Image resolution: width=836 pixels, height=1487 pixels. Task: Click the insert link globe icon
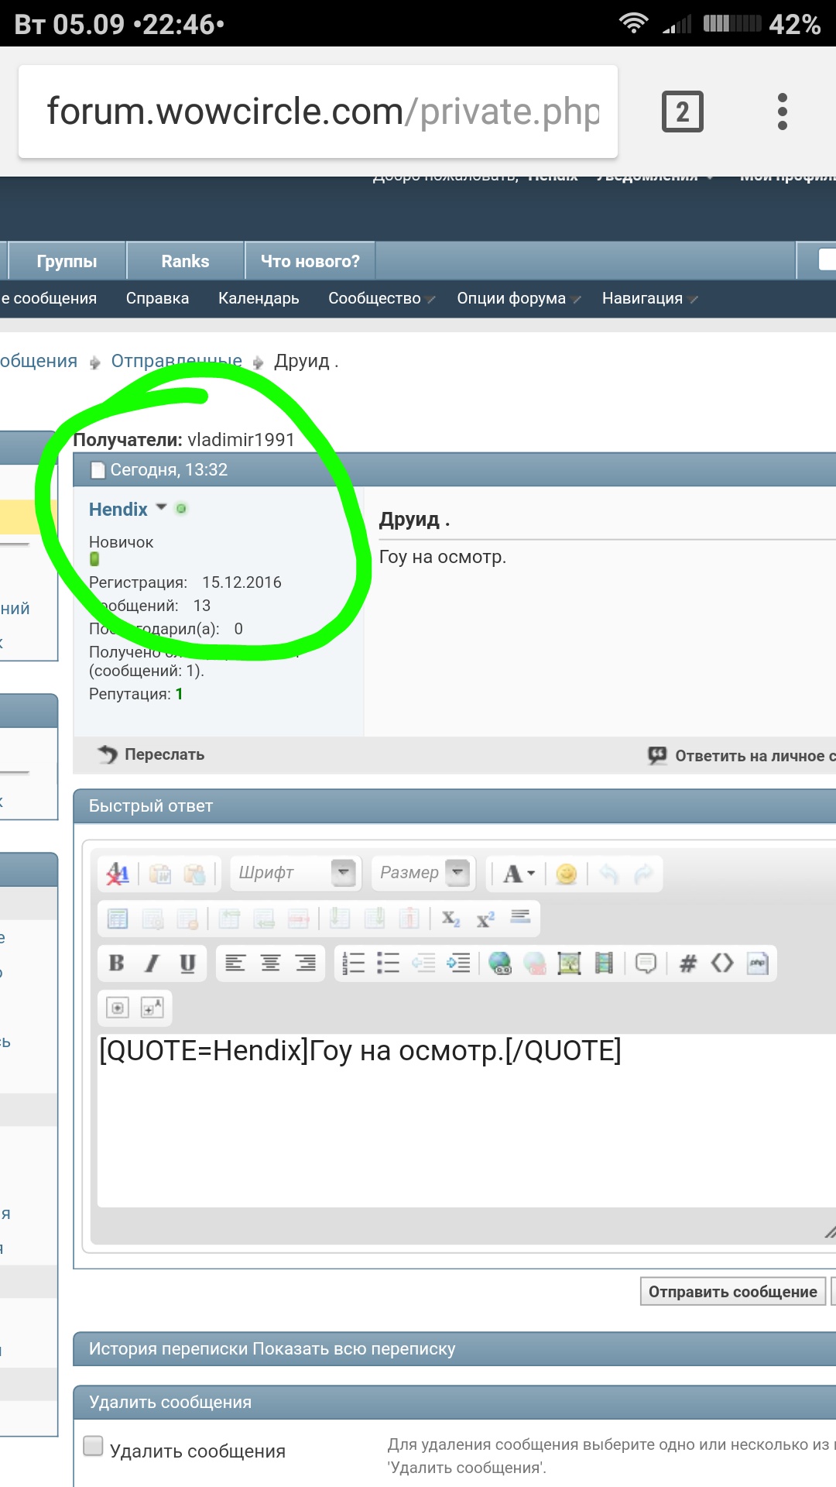(x=500, y=963)
